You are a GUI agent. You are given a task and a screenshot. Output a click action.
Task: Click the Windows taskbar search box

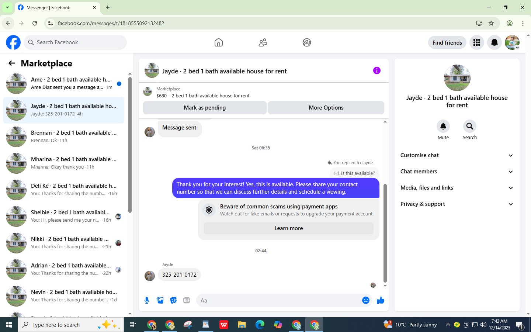pos(71,325)
